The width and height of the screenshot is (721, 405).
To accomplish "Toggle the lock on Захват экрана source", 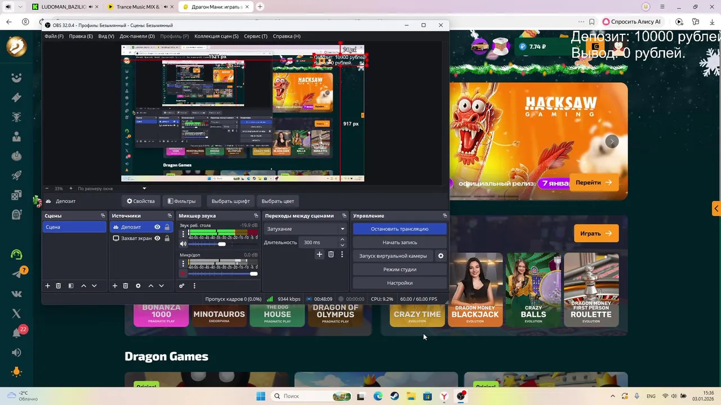I will [x=167, y=238].
